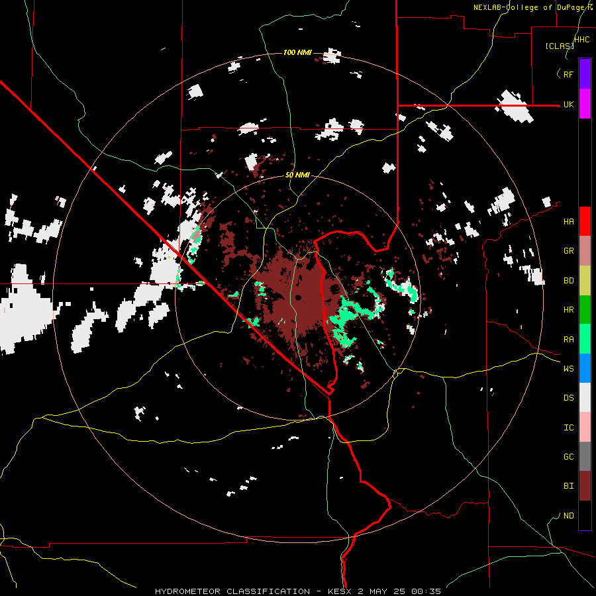This screenshot has width=596, height=596.
Task: Click the ND legend label
Action: 568,516
